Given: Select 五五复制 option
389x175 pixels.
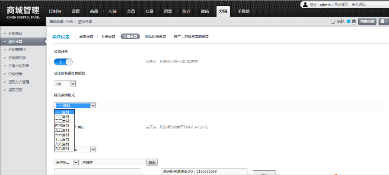Looking at the screenshot, I should click(x=64, y=130).
